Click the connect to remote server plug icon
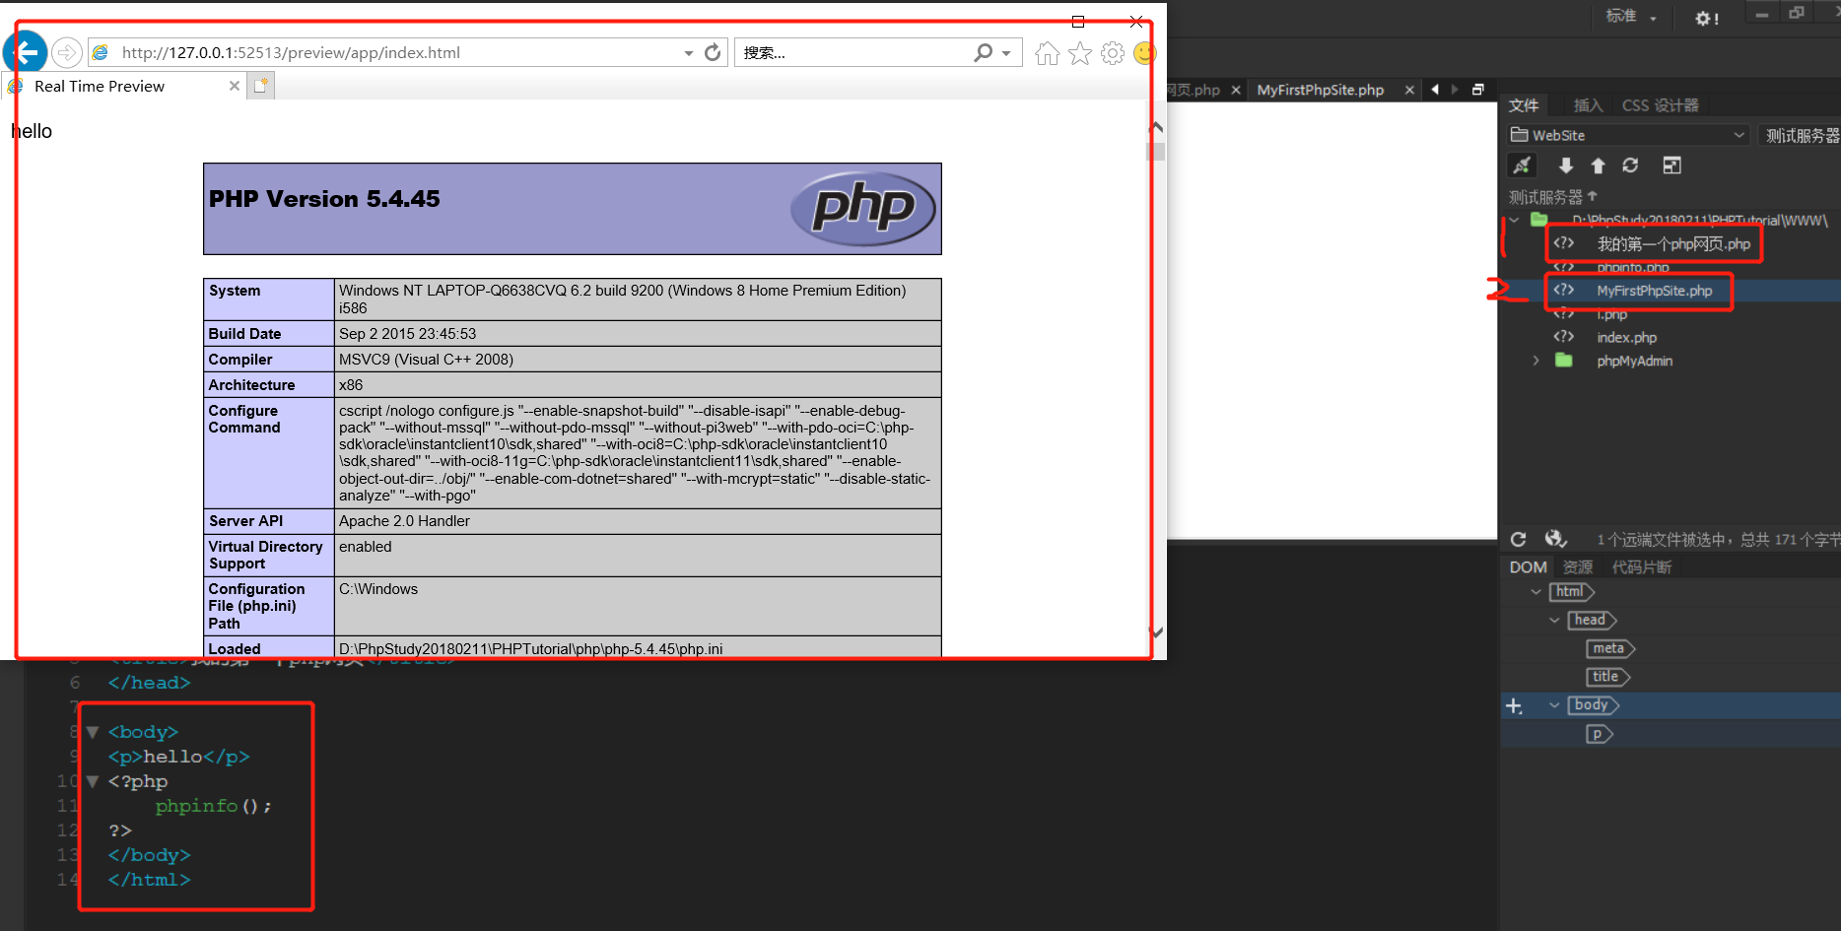 (1523, 166)
